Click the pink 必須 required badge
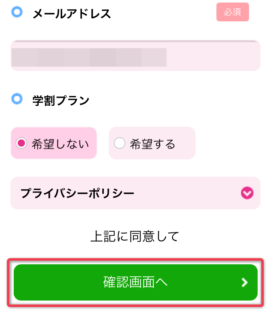Screen dimensions: 271x319 point(233,12)
